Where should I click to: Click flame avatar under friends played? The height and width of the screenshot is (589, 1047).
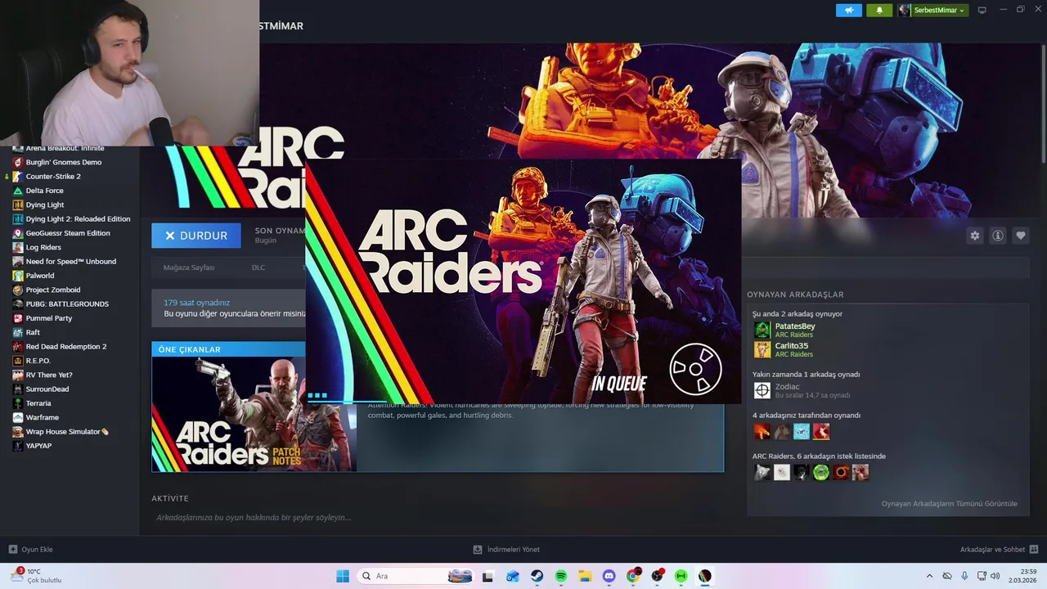coord(762,431)
